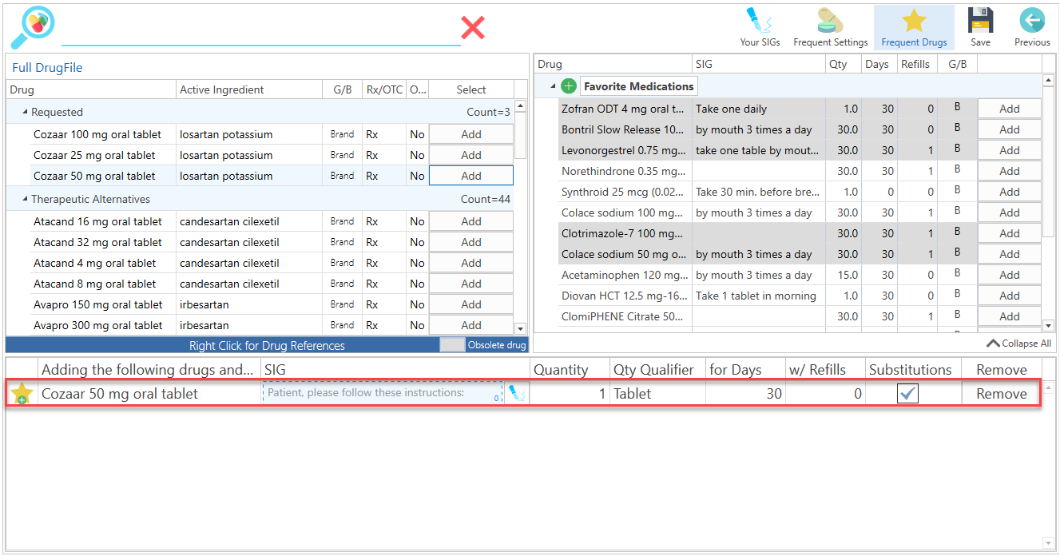Edit the Quantity value 1 for Cozaar
The image size is (1060, 556).
(x=569, y=393)
